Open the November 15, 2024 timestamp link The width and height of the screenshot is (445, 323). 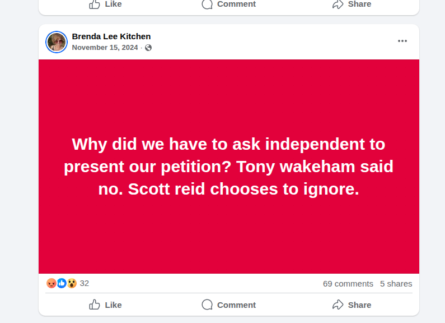pos(105,48)
